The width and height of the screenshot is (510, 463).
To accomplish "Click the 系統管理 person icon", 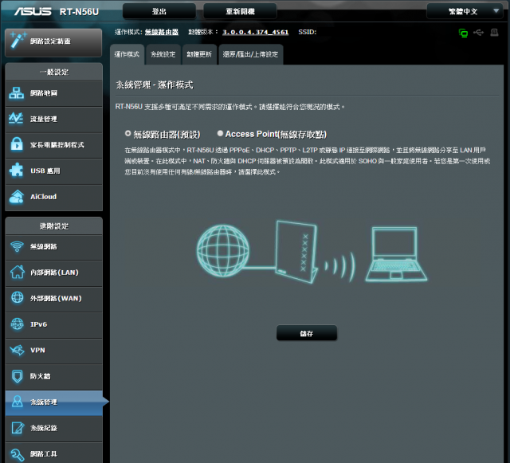I will 18,402.
